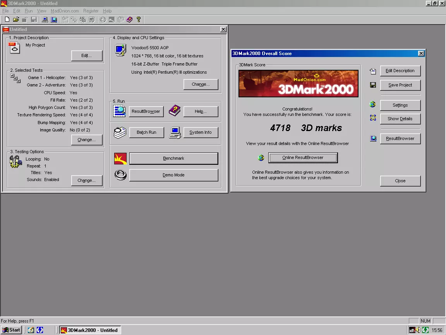Click the Display and CPU Settings monitor icon
Image resolution: width=446 pixels, height=335 pixels.
[121, 50]
